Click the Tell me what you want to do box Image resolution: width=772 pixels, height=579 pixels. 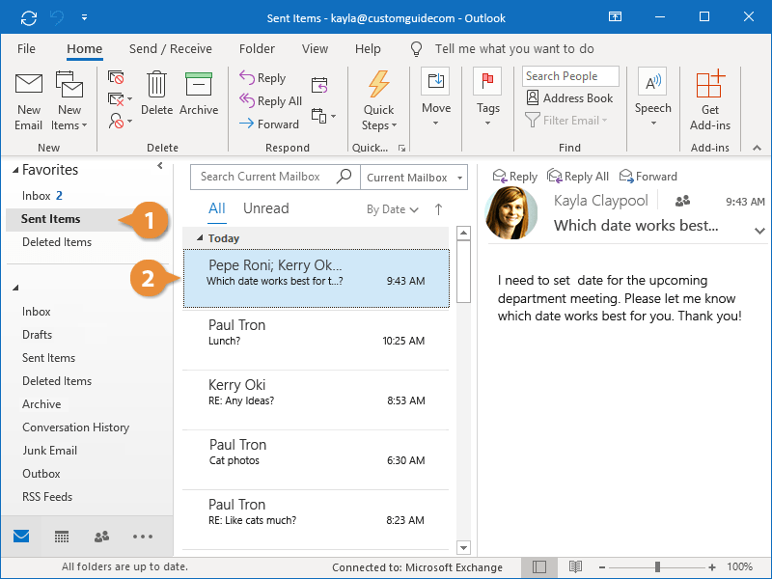tap(514, 49)
